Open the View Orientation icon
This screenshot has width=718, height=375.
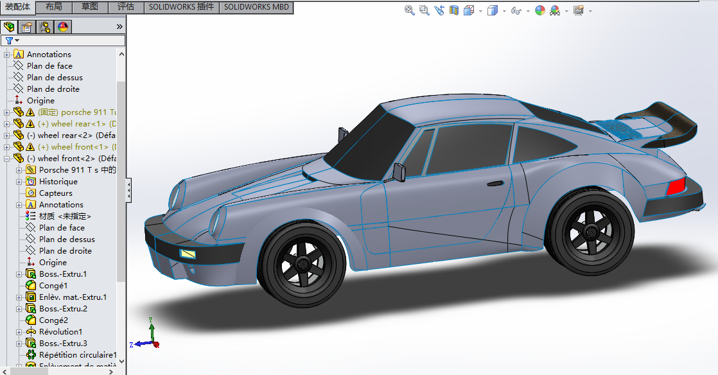point(468,10)
